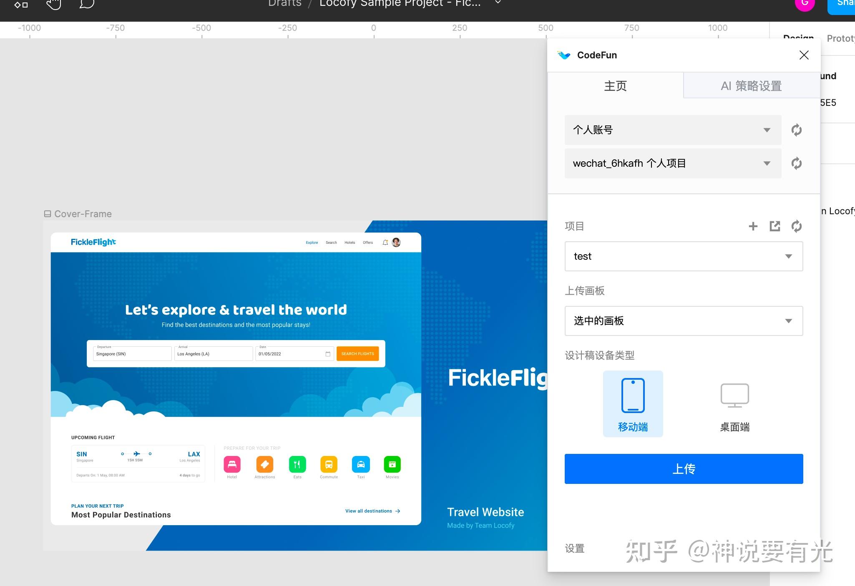The width and height of the screenshot is (855, 586).
Task: Toggle the notification bell in FickleFlight navbar
Action: coord(385,242)
